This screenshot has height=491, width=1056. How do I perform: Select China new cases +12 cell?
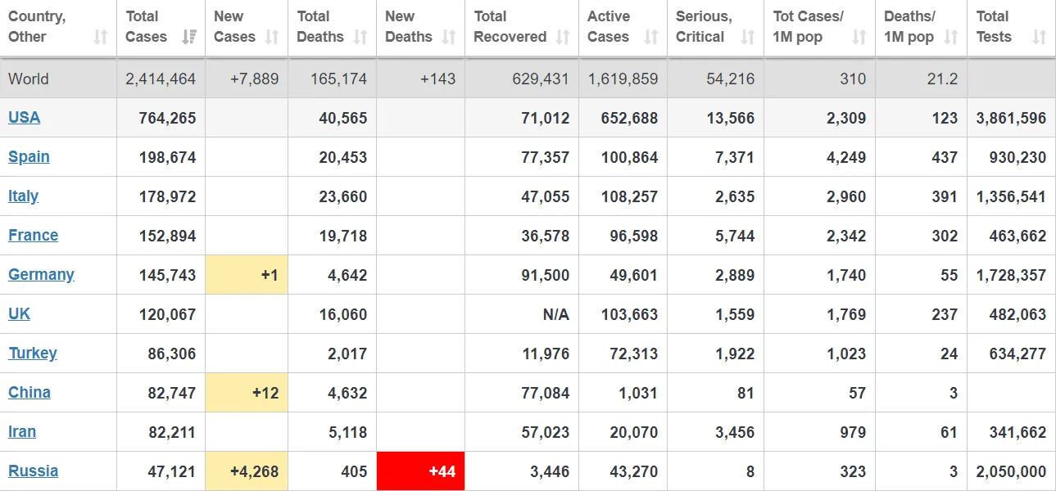point(247,393)
